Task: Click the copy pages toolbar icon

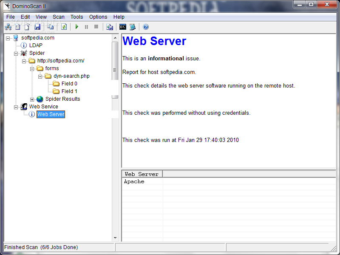Action: point(50,27)
